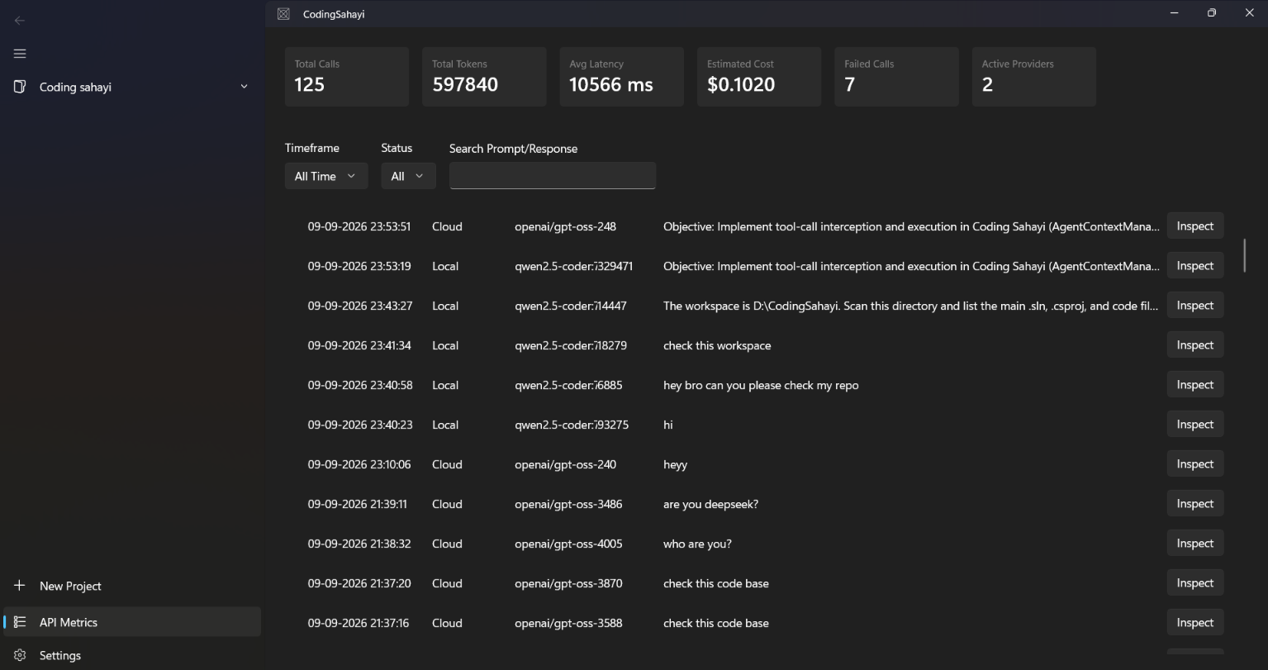Click the prompt text 'who are you?'
This screenshot has width=1268, height=670.
(697, 544)
